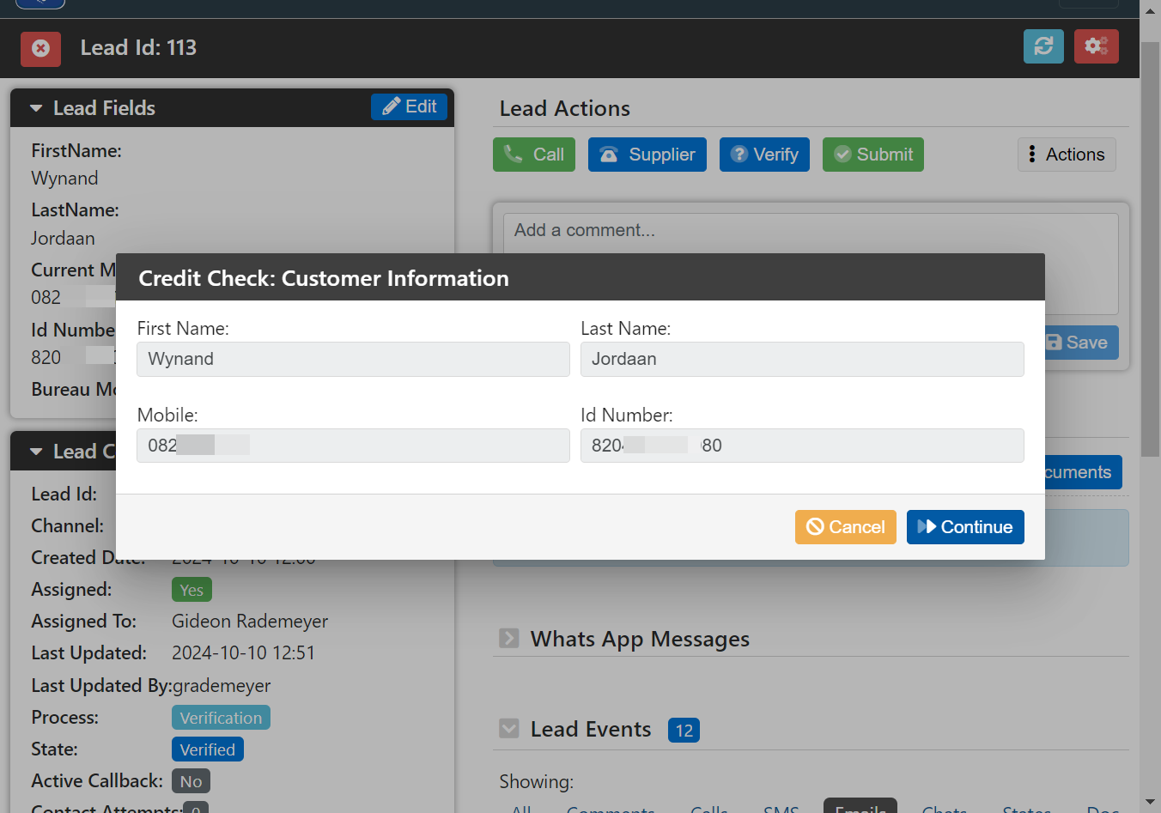Click the floppy disk icon on Save
Image resolution: width=1161 pixels, height=813 pixels.
tap(1054, 343)
